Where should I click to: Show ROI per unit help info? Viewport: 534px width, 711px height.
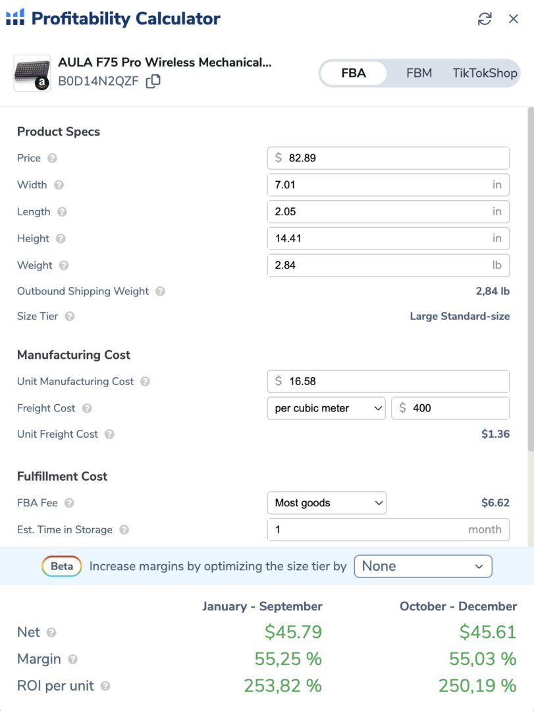coord(105,686)
